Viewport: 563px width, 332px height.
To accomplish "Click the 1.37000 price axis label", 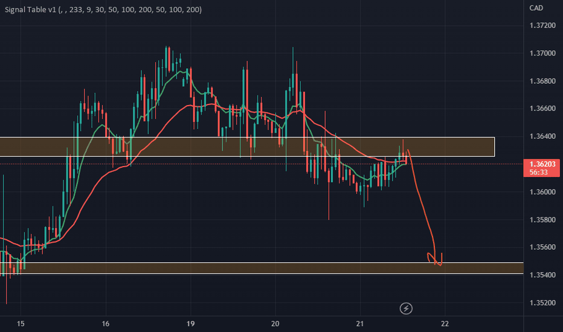I will point(542,53).
